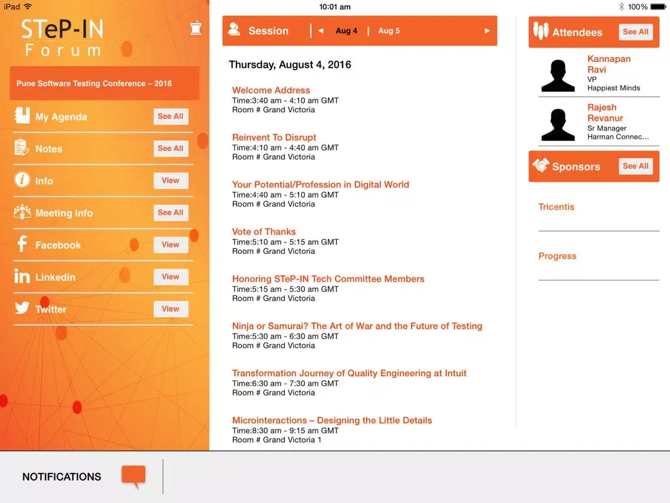Tap the Linkedin logo icon
Viewport: 670px width, 503px height.
(x=22, y=276)
